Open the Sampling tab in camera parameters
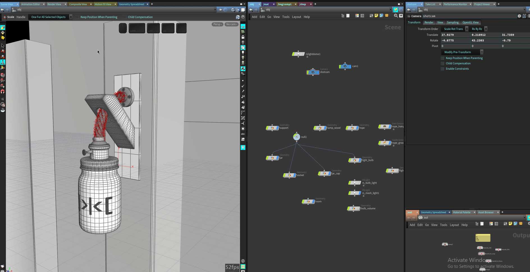This screenshot has width=530, height=272. click(453, 22)
